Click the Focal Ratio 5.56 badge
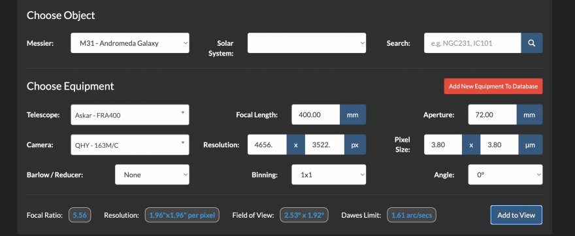Screen dimensions: 575x236 (x=80, y=215)
